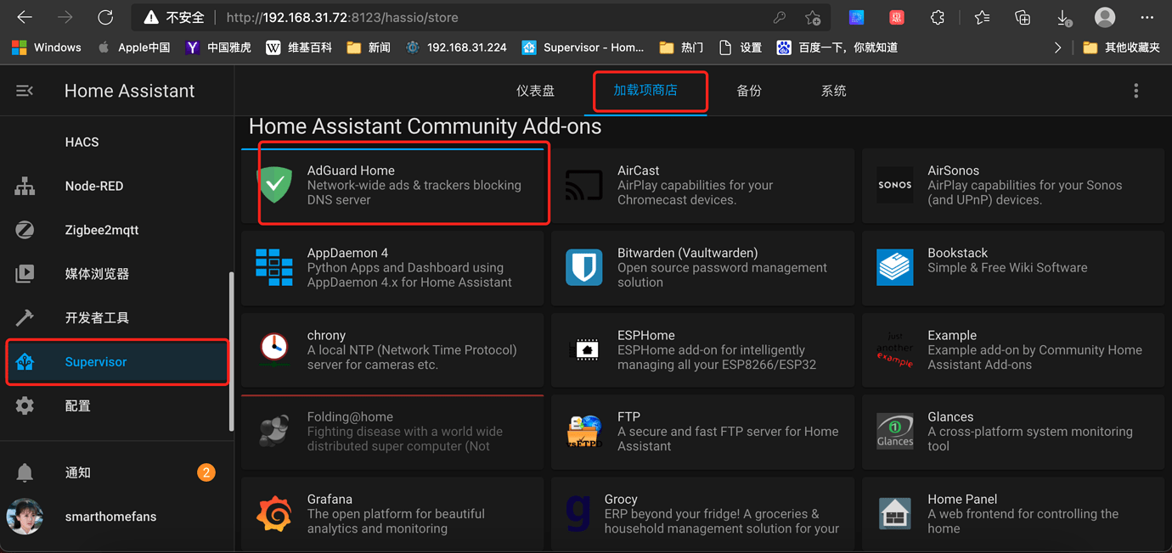
Task: Switch to the 备份 tab
Action: (x=749, y=90)
